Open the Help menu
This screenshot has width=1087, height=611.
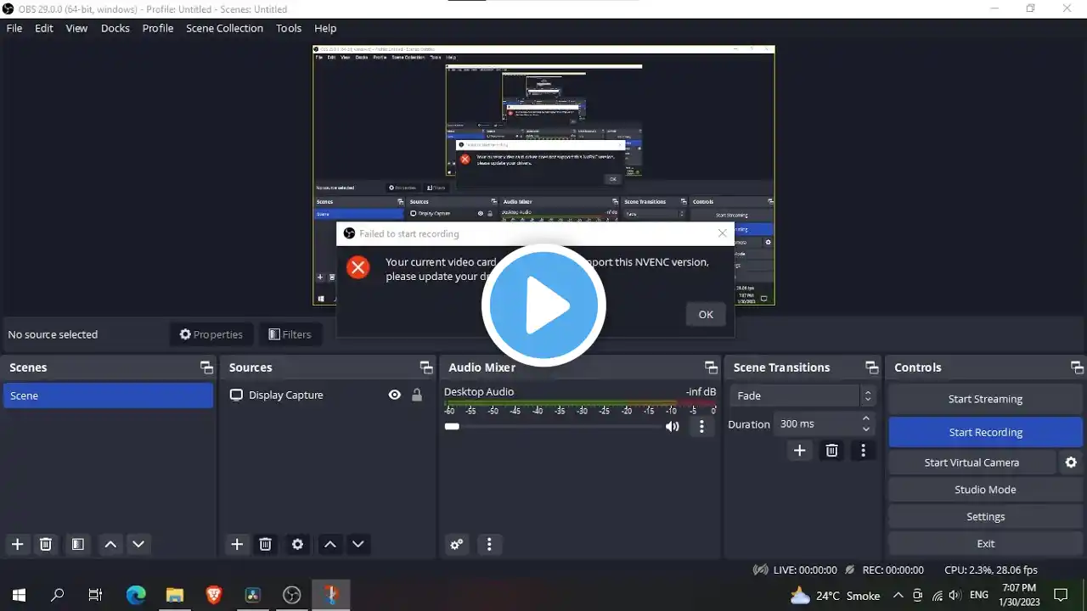[x=325, y=28]
